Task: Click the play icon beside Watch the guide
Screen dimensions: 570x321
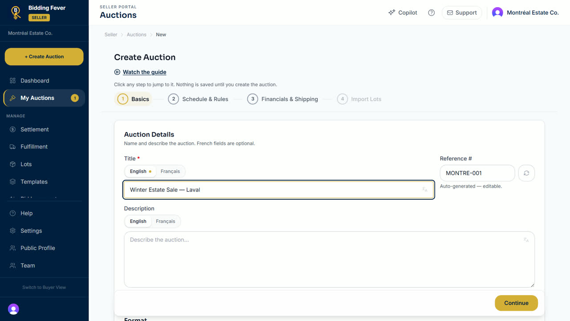Action: click(117, 72)
